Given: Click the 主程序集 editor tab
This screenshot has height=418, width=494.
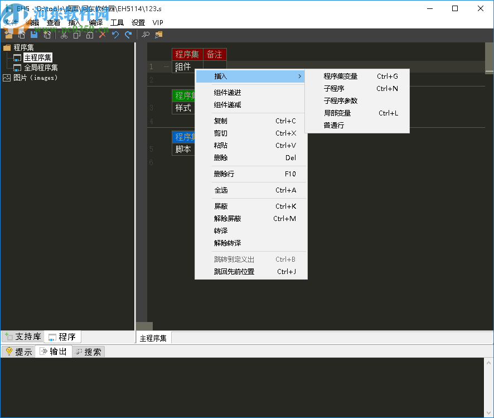Looking at the screenshot, I should coord(153,338).
